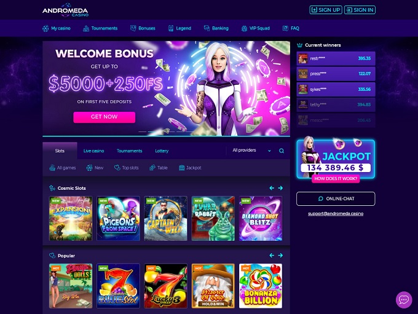Click previous arrow in Popular section
The image size is (418, 314).
[272, 256]
